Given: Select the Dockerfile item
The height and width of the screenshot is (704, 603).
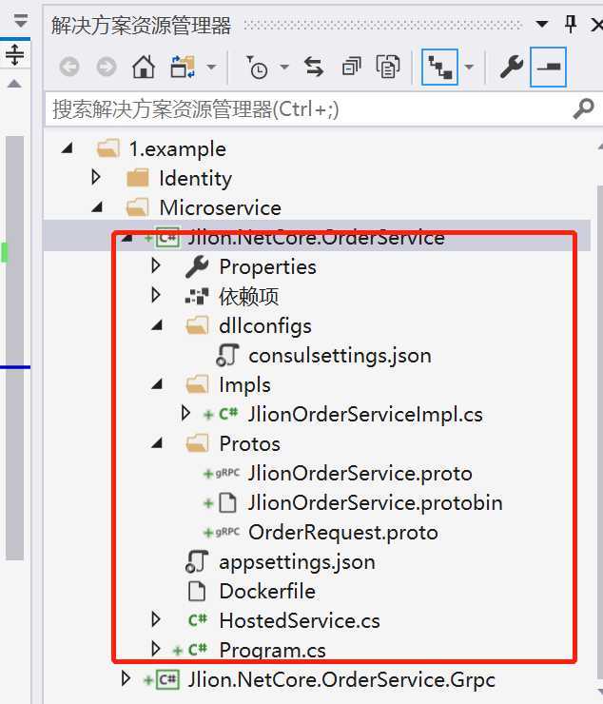Looking at the screenshot, I should tap(267, 592).
